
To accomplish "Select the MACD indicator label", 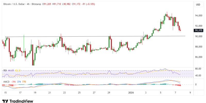I will click(6, 82).
